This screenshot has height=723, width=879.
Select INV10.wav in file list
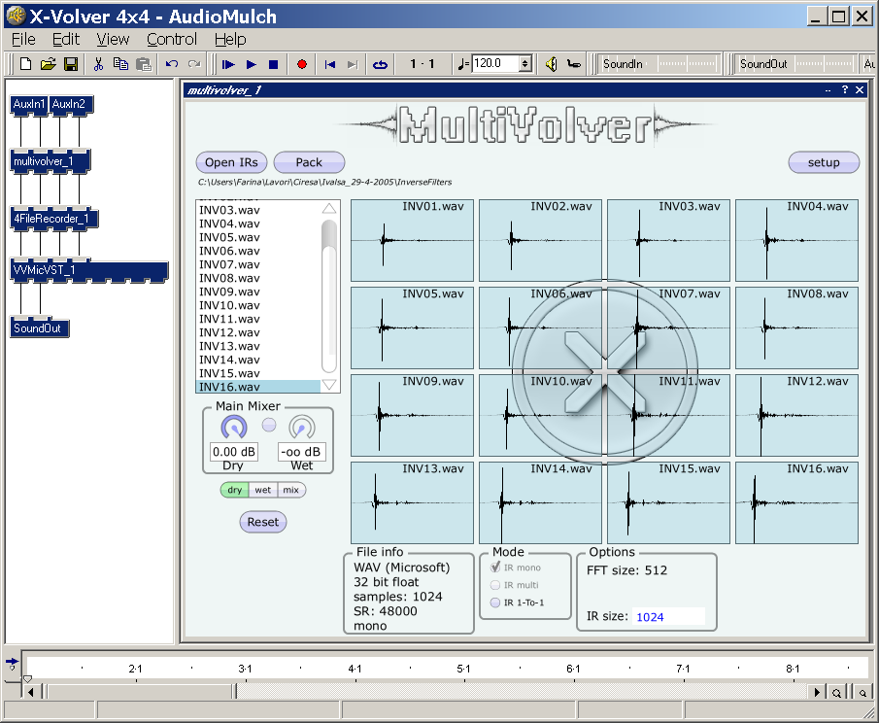(258, 305)
